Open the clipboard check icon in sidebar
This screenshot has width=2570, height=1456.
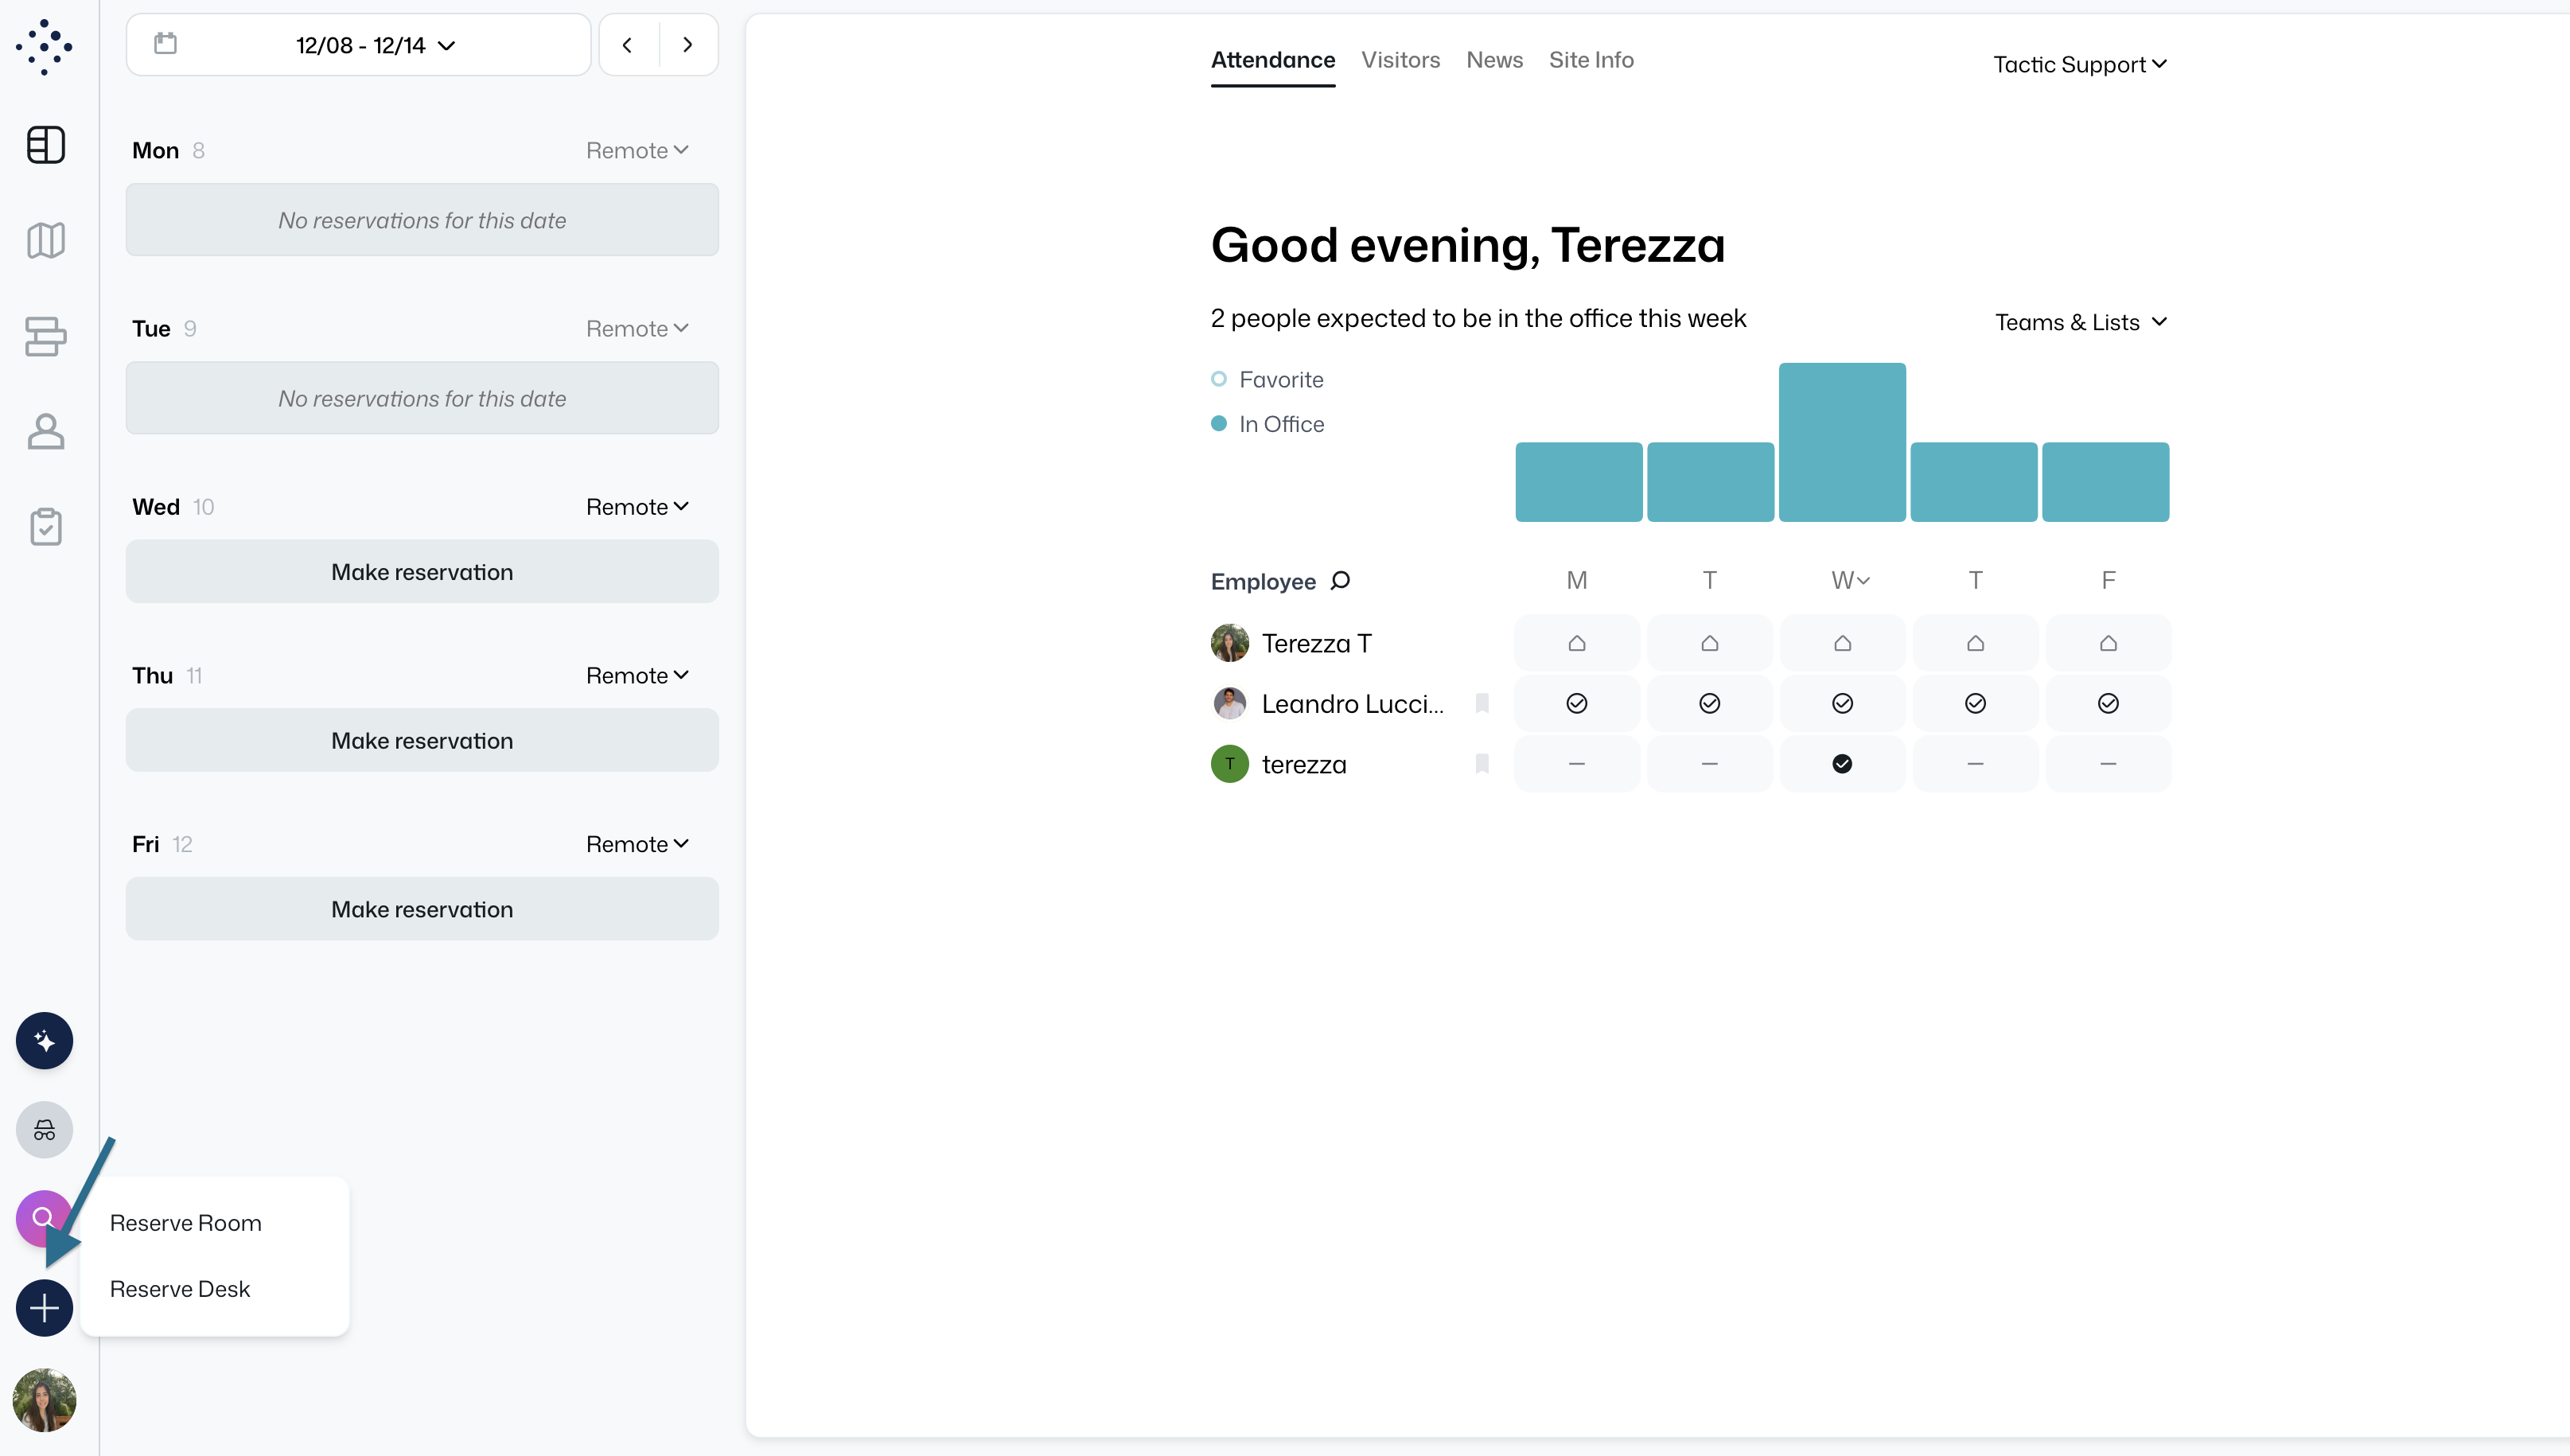pyautogui.click(x=45, y=527)
